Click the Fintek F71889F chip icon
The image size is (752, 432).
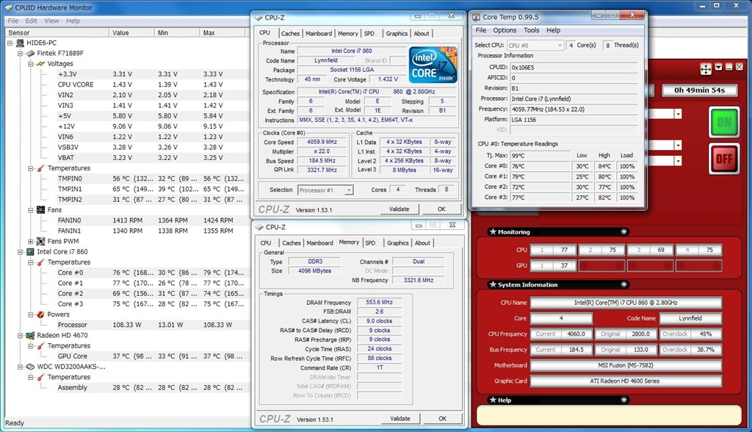coord(30,54)
